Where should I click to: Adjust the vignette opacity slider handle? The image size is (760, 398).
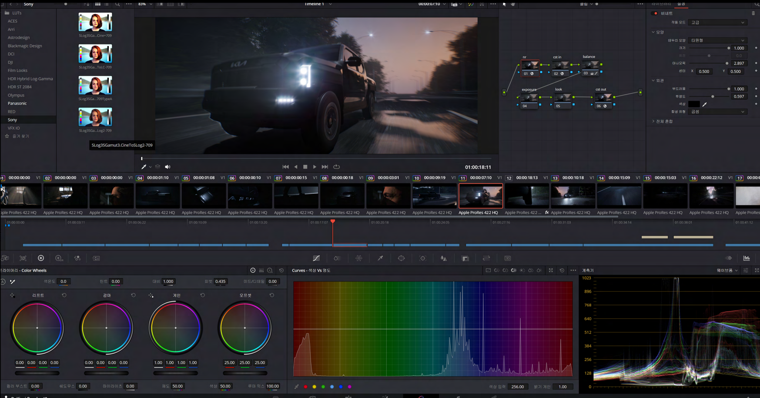pyautogui.click(x=713, y=96)
